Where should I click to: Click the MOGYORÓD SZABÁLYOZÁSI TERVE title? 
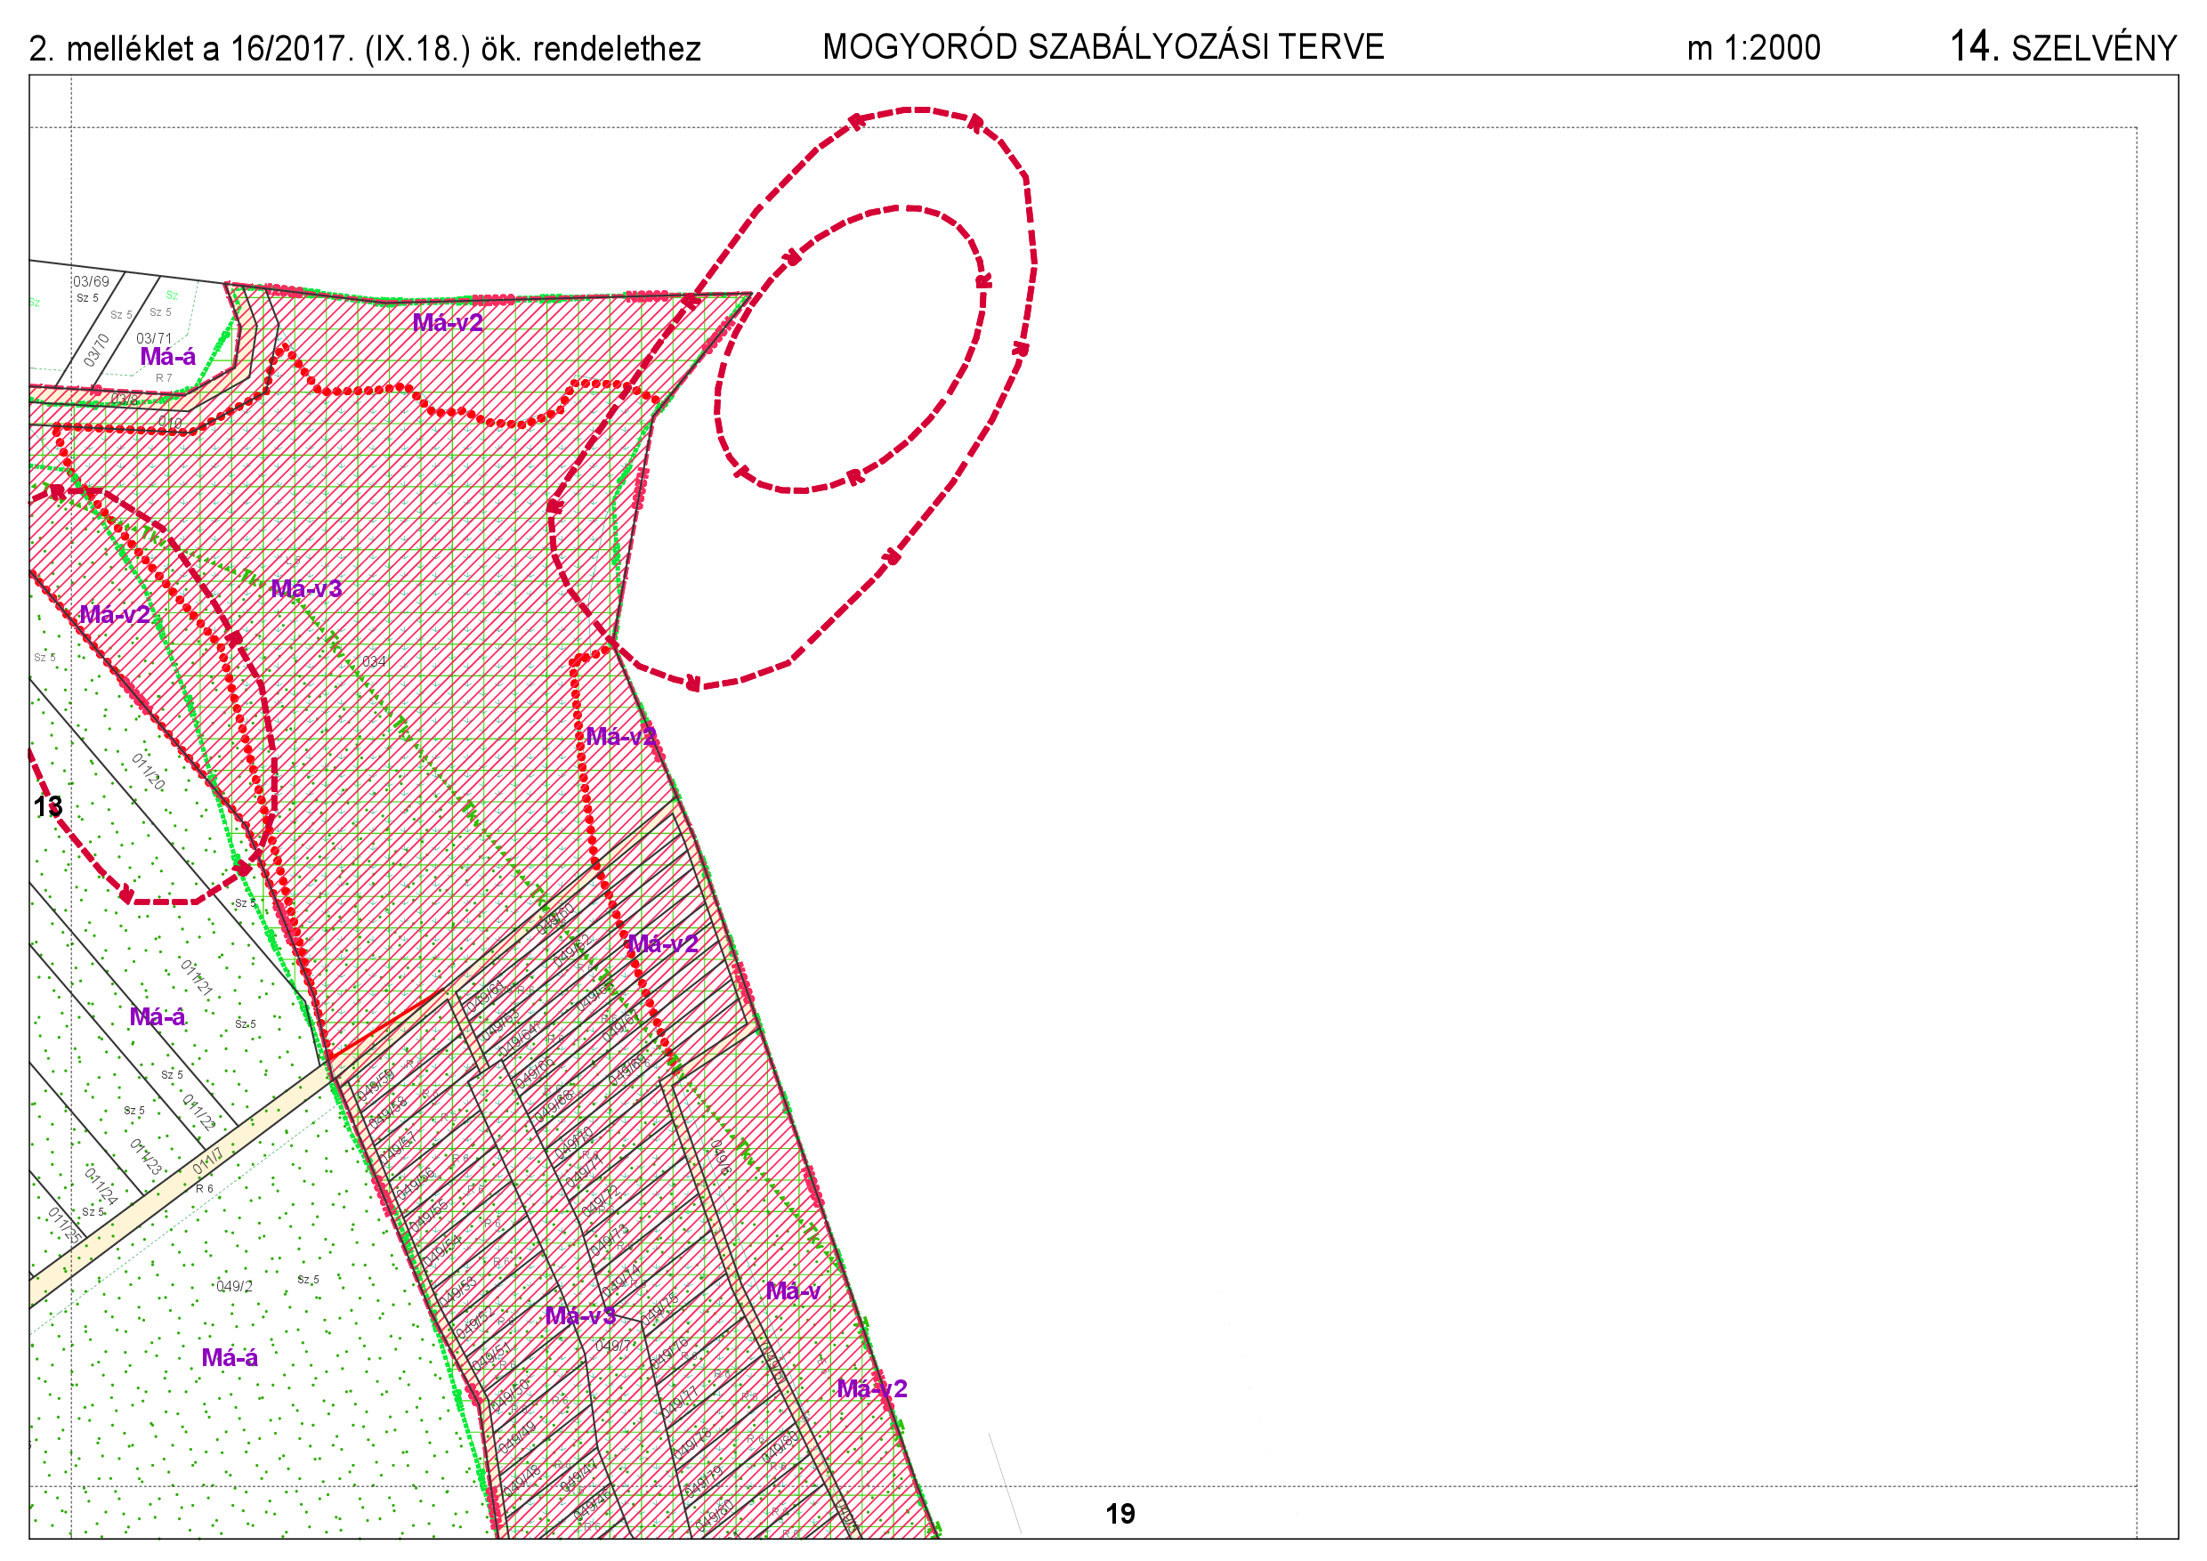pyautogui.click(x=1103, y=47)
